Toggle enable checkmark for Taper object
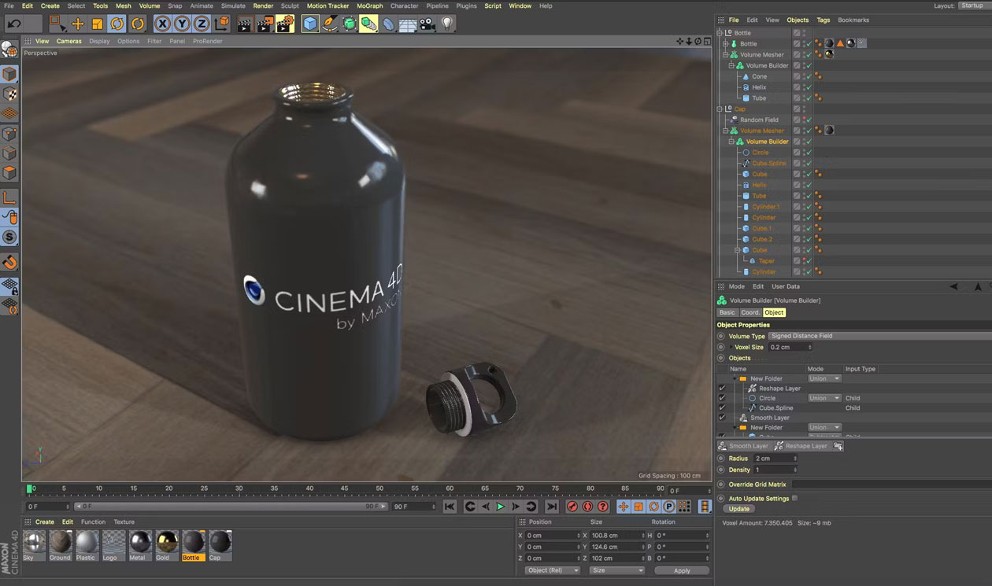 (x=809, y=261)
